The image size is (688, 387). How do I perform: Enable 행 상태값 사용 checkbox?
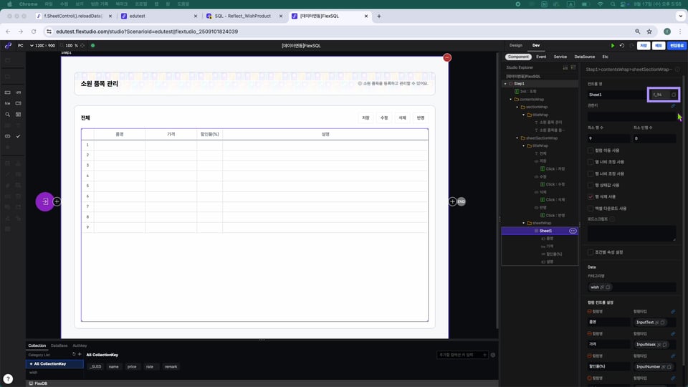tap(590, 185)
